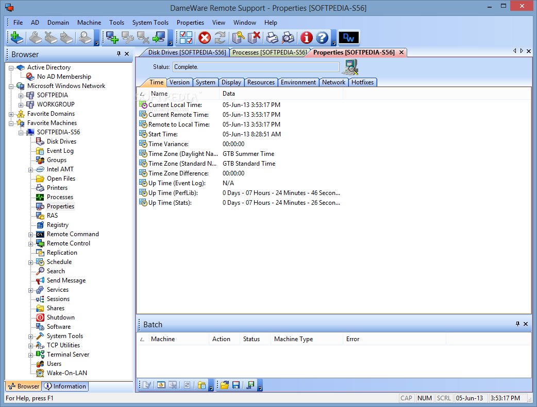
Task: Click the blue question mark Help icon
Action: tap(322, 38)
